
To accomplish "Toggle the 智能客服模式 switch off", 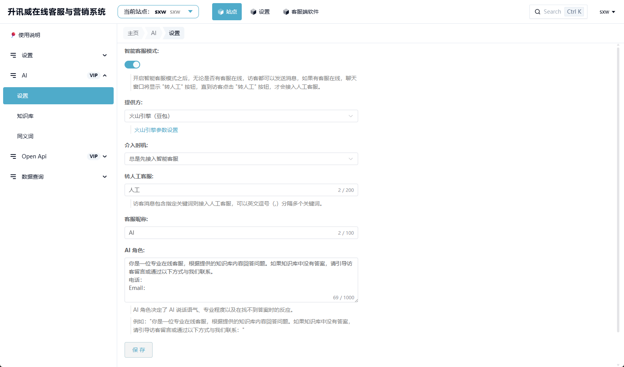I will tap(132, 65).
